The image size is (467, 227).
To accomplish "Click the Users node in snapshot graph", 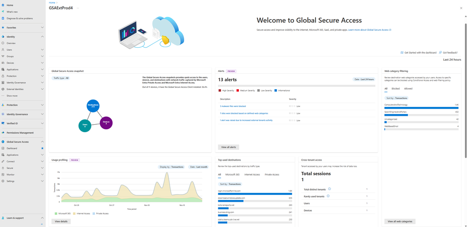I will tap(85, 126).
